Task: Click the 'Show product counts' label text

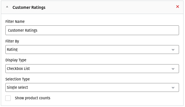Action: [x=32, y=98]
